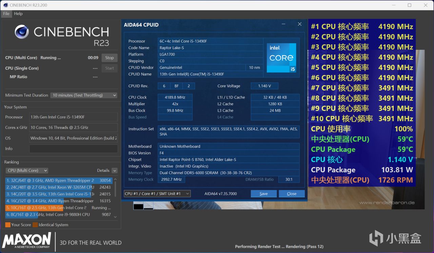Viewport: 434px width, 253px height.
Task: Click the '6C+4c Intel Core i5-13490F' processor value
Action: tap(211, 41)
